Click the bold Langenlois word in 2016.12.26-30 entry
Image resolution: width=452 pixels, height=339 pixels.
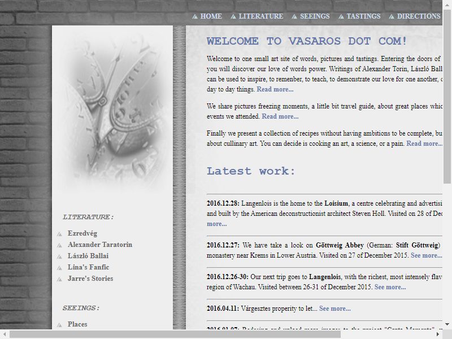point(325,277)
